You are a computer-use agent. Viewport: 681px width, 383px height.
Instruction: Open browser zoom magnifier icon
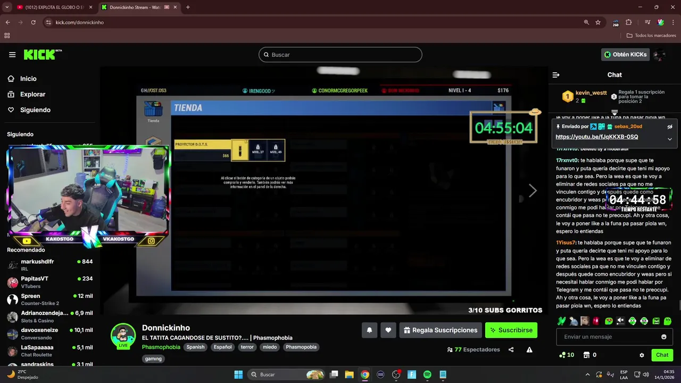click(x=586, y=22)
